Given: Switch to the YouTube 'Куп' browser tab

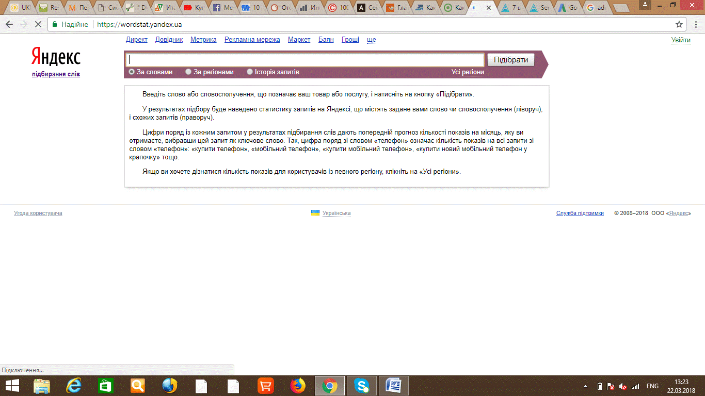Looking at the screenshot, I should tap(194, 8).
